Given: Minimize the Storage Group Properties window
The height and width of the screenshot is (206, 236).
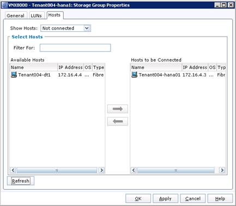Looking at the screenshot, I should (x=217, y=5).
